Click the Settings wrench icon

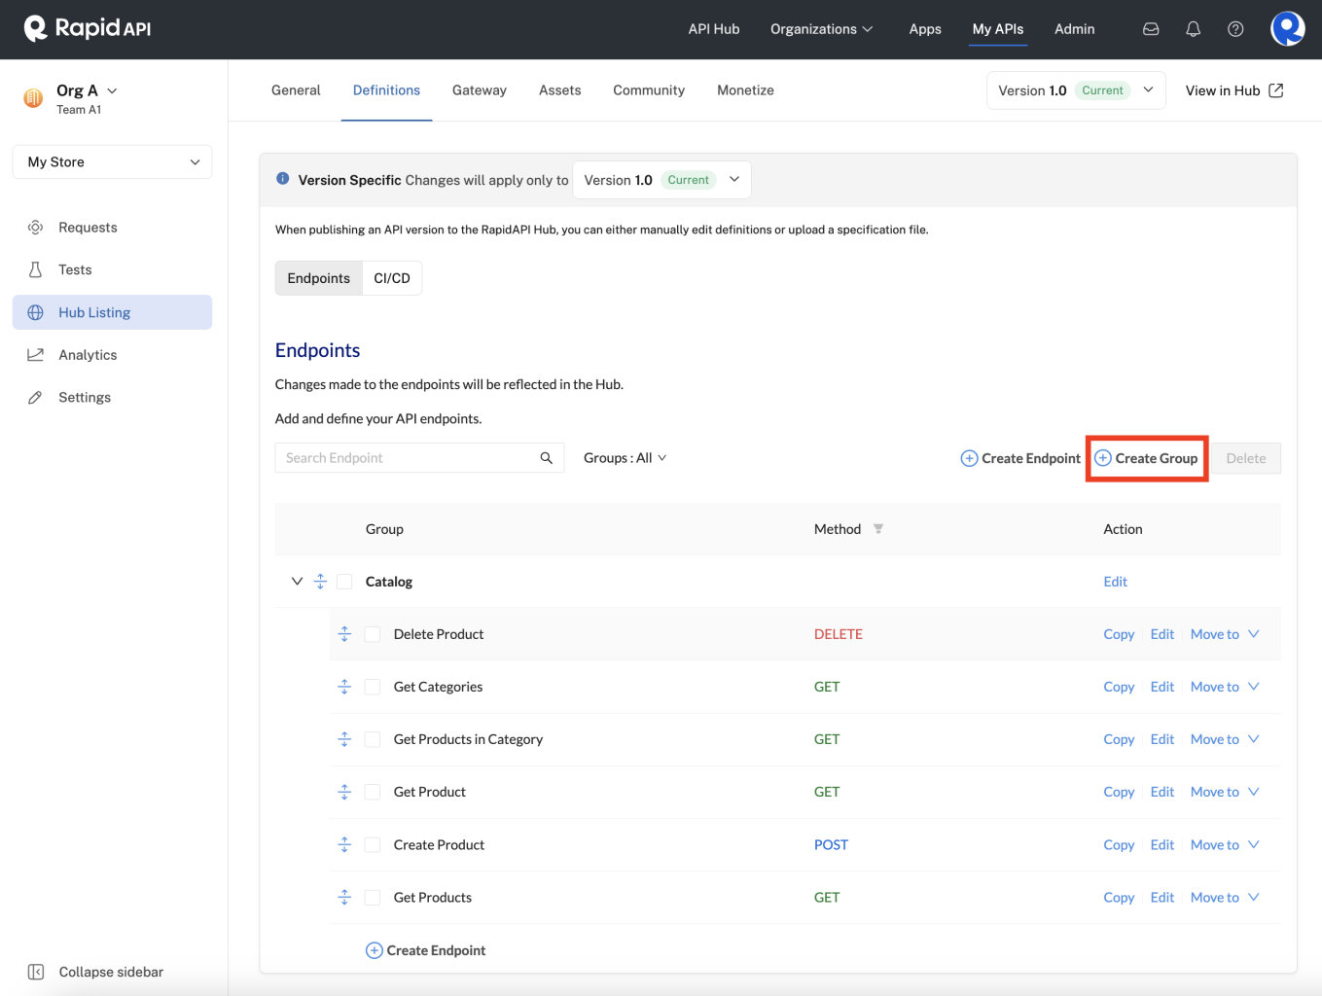click(35, 398)
